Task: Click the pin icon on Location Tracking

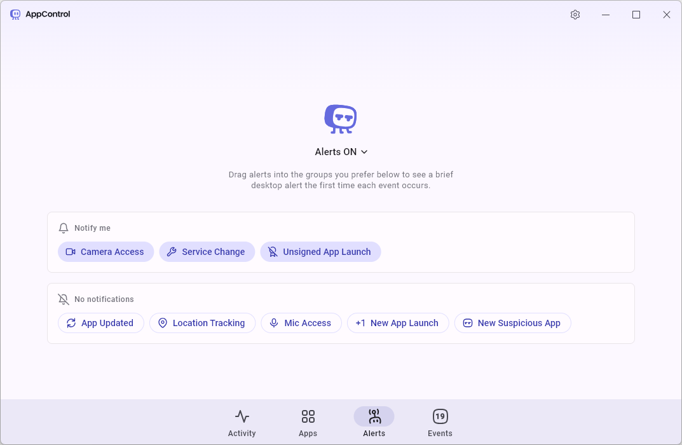Action: [163, 323]
